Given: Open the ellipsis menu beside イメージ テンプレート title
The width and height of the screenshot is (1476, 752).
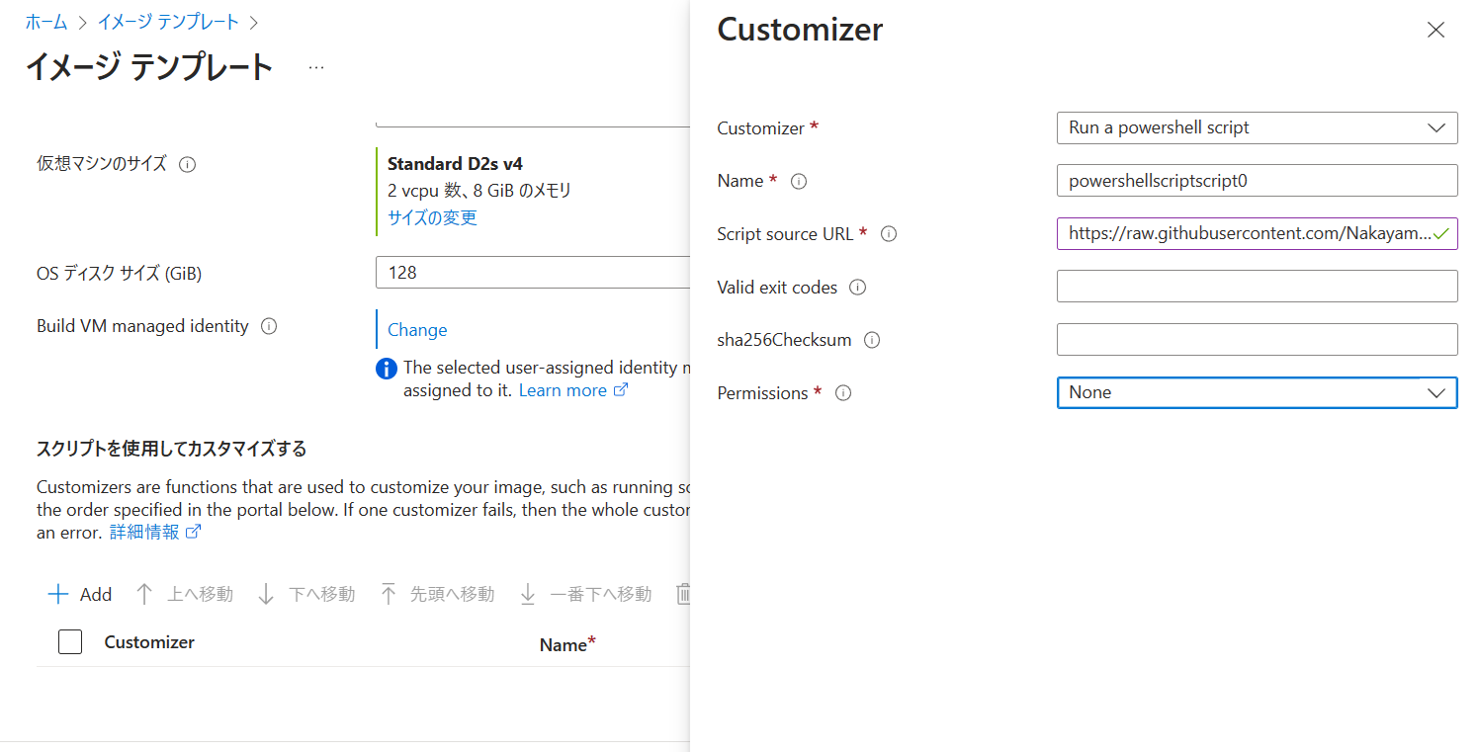Looking at the screenshot, I should [316, 67].
